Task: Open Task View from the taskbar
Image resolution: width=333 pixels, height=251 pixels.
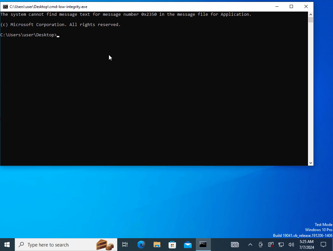Action: 125,245
